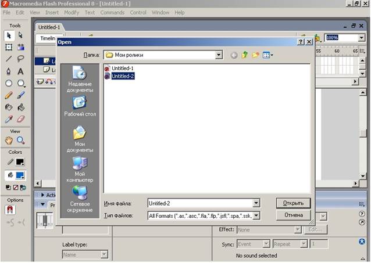Select the Untitled-1 file
This screenshot has width=371, height=263.
pos(119,69)
